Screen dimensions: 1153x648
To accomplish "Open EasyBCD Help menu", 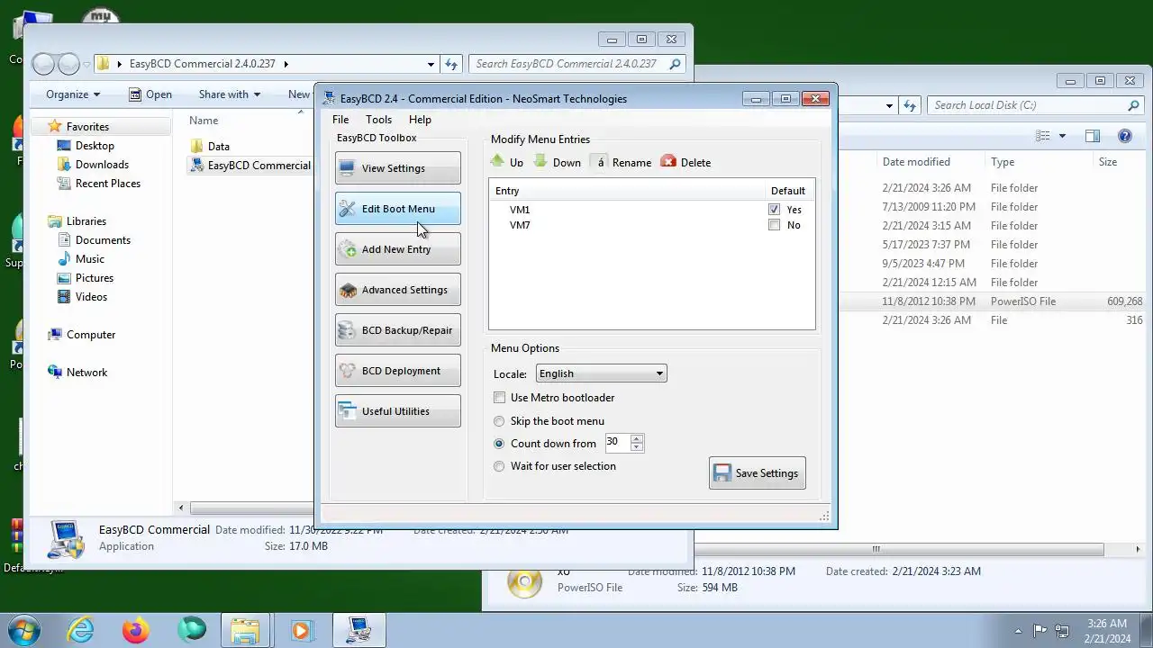I will point(420,120).
